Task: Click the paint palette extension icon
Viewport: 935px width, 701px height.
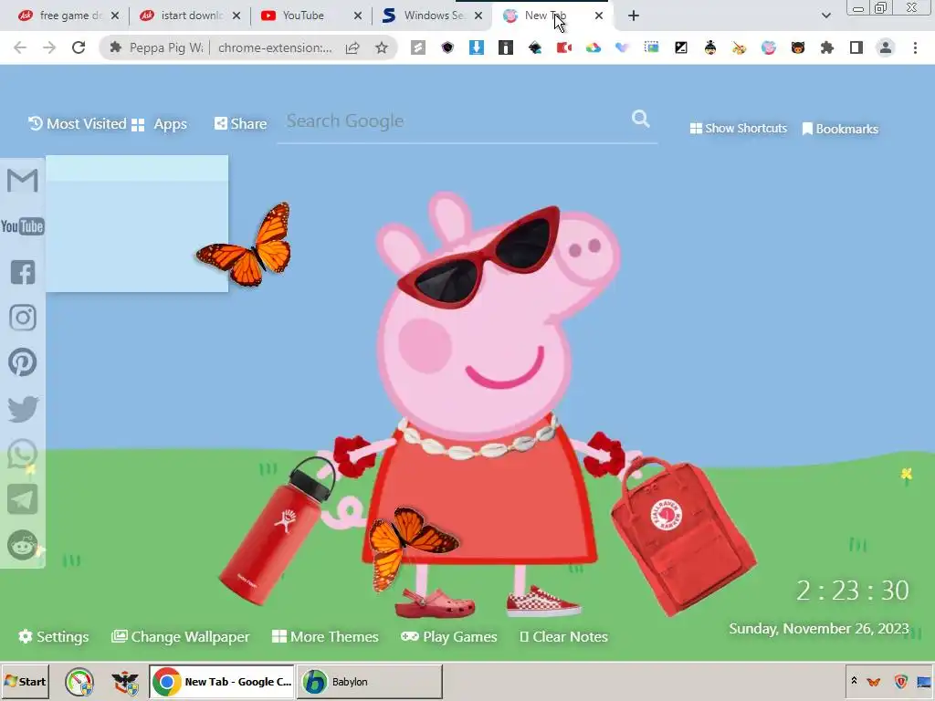Action: pos(740,47)
